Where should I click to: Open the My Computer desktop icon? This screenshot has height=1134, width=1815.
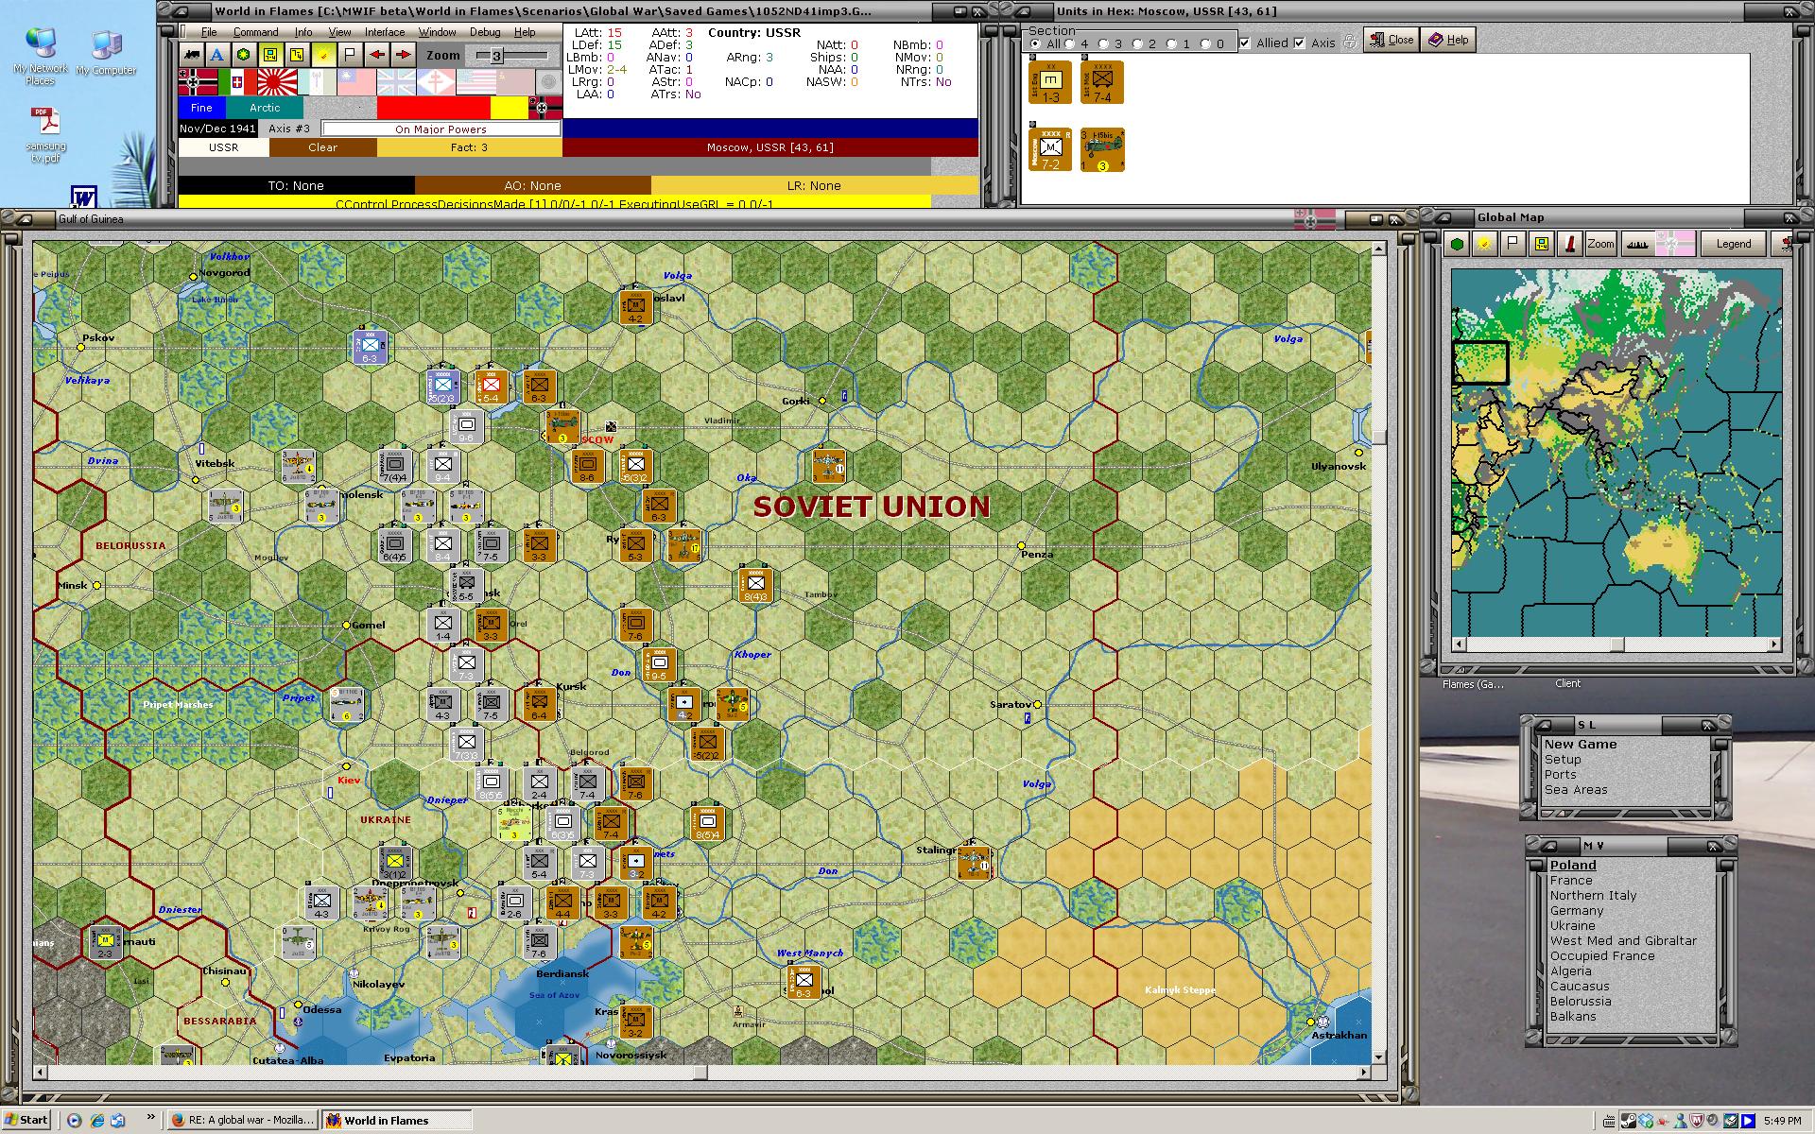tap(106, 53)
